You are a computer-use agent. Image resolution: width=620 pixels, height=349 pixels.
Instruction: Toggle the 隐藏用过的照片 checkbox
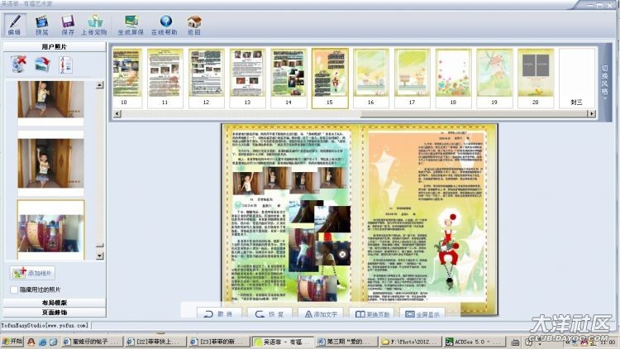(13, 289)
